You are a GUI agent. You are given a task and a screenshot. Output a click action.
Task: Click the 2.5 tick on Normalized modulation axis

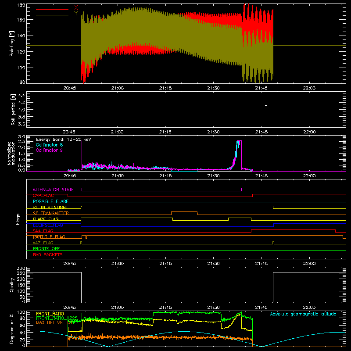coord(21,142)
